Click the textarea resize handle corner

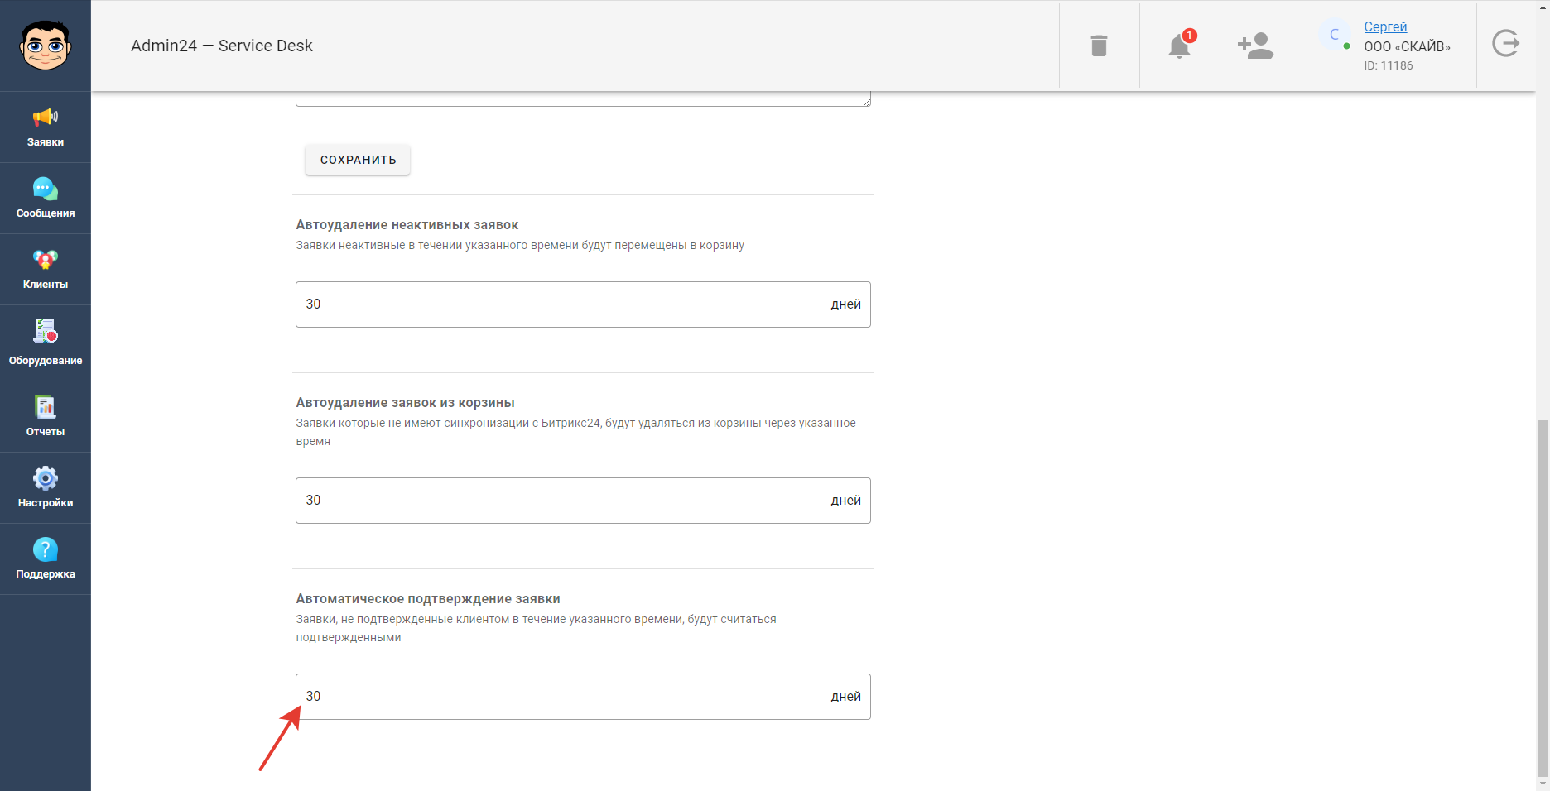866,102
